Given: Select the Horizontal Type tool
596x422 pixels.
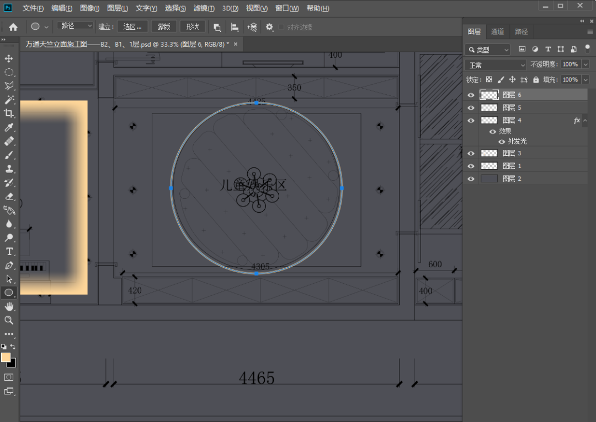Looking at the screenshot, I should tap(9, 251).
